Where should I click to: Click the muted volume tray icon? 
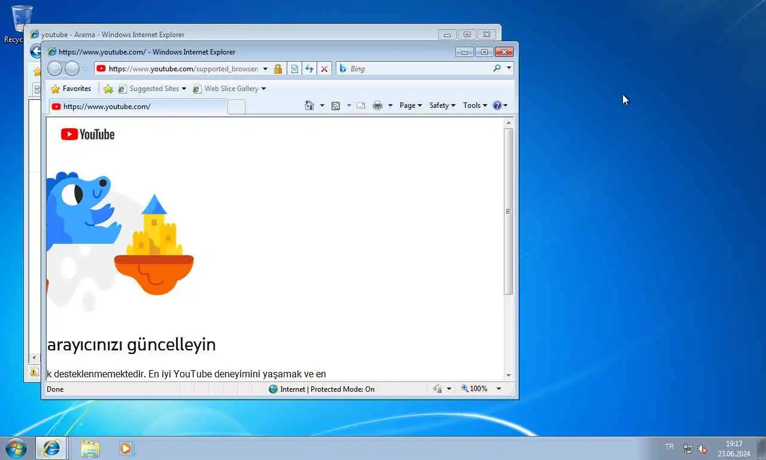tap(703, 449)
